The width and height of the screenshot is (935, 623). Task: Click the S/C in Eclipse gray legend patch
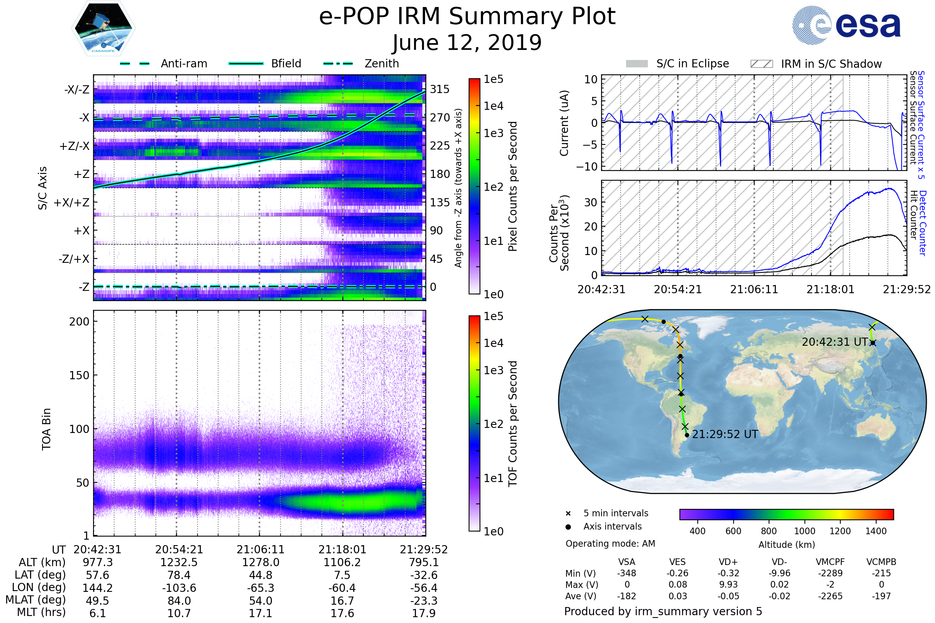[x=637, y=64]
